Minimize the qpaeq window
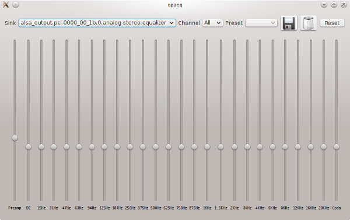The image size is (350, 220). click(x=324, y=5)
